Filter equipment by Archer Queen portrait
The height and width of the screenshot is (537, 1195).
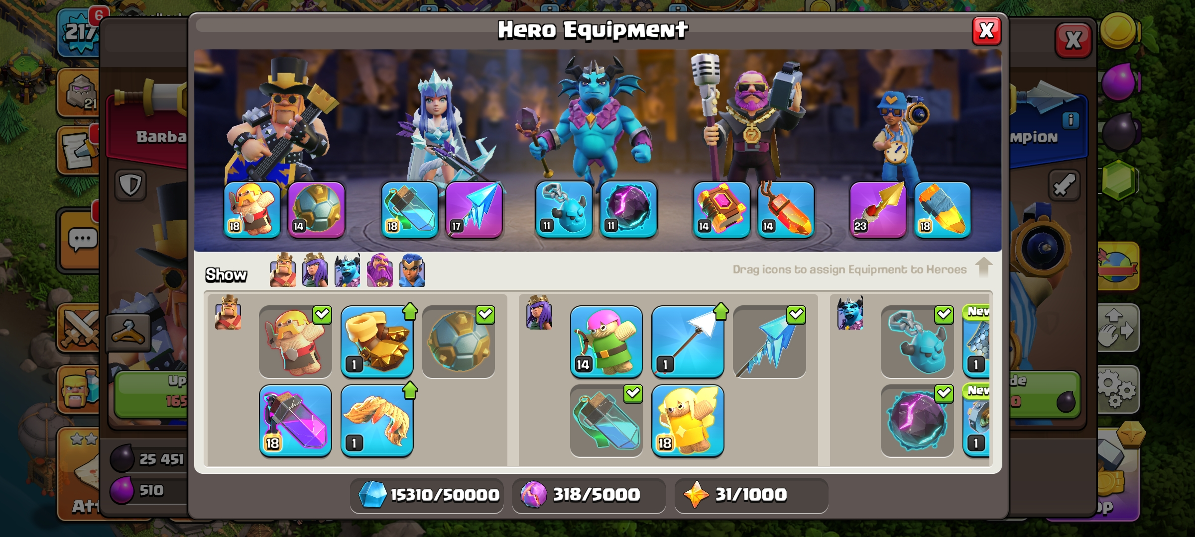click(315, 270)
